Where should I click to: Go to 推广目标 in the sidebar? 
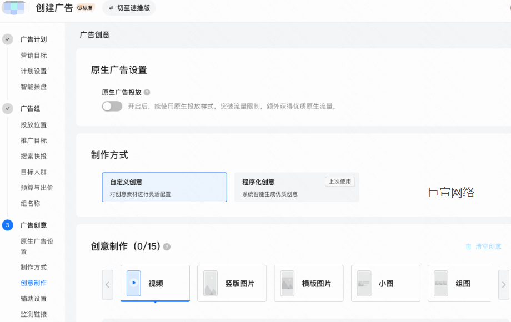pyautogui.click(x=33, y=140)
